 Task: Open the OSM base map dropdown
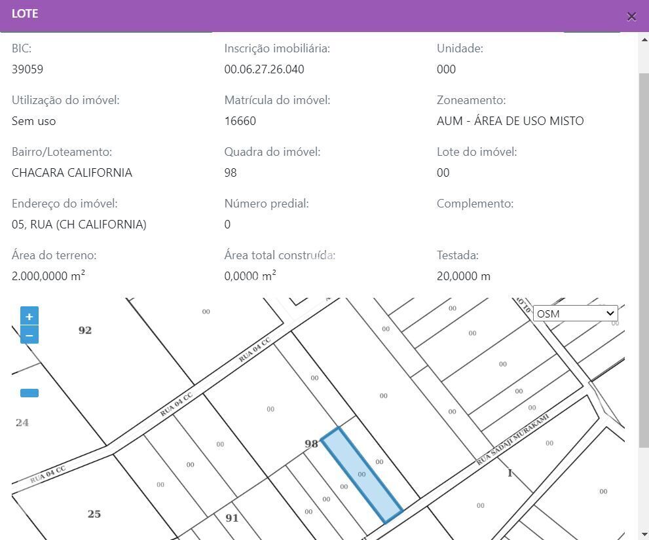pos(575,314)
